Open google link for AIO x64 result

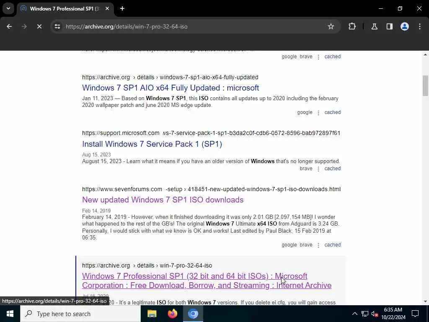(x=305, y=112)
